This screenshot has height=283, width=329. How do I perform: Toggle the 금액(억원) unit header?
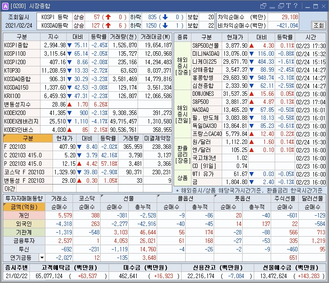click(24, 207)
